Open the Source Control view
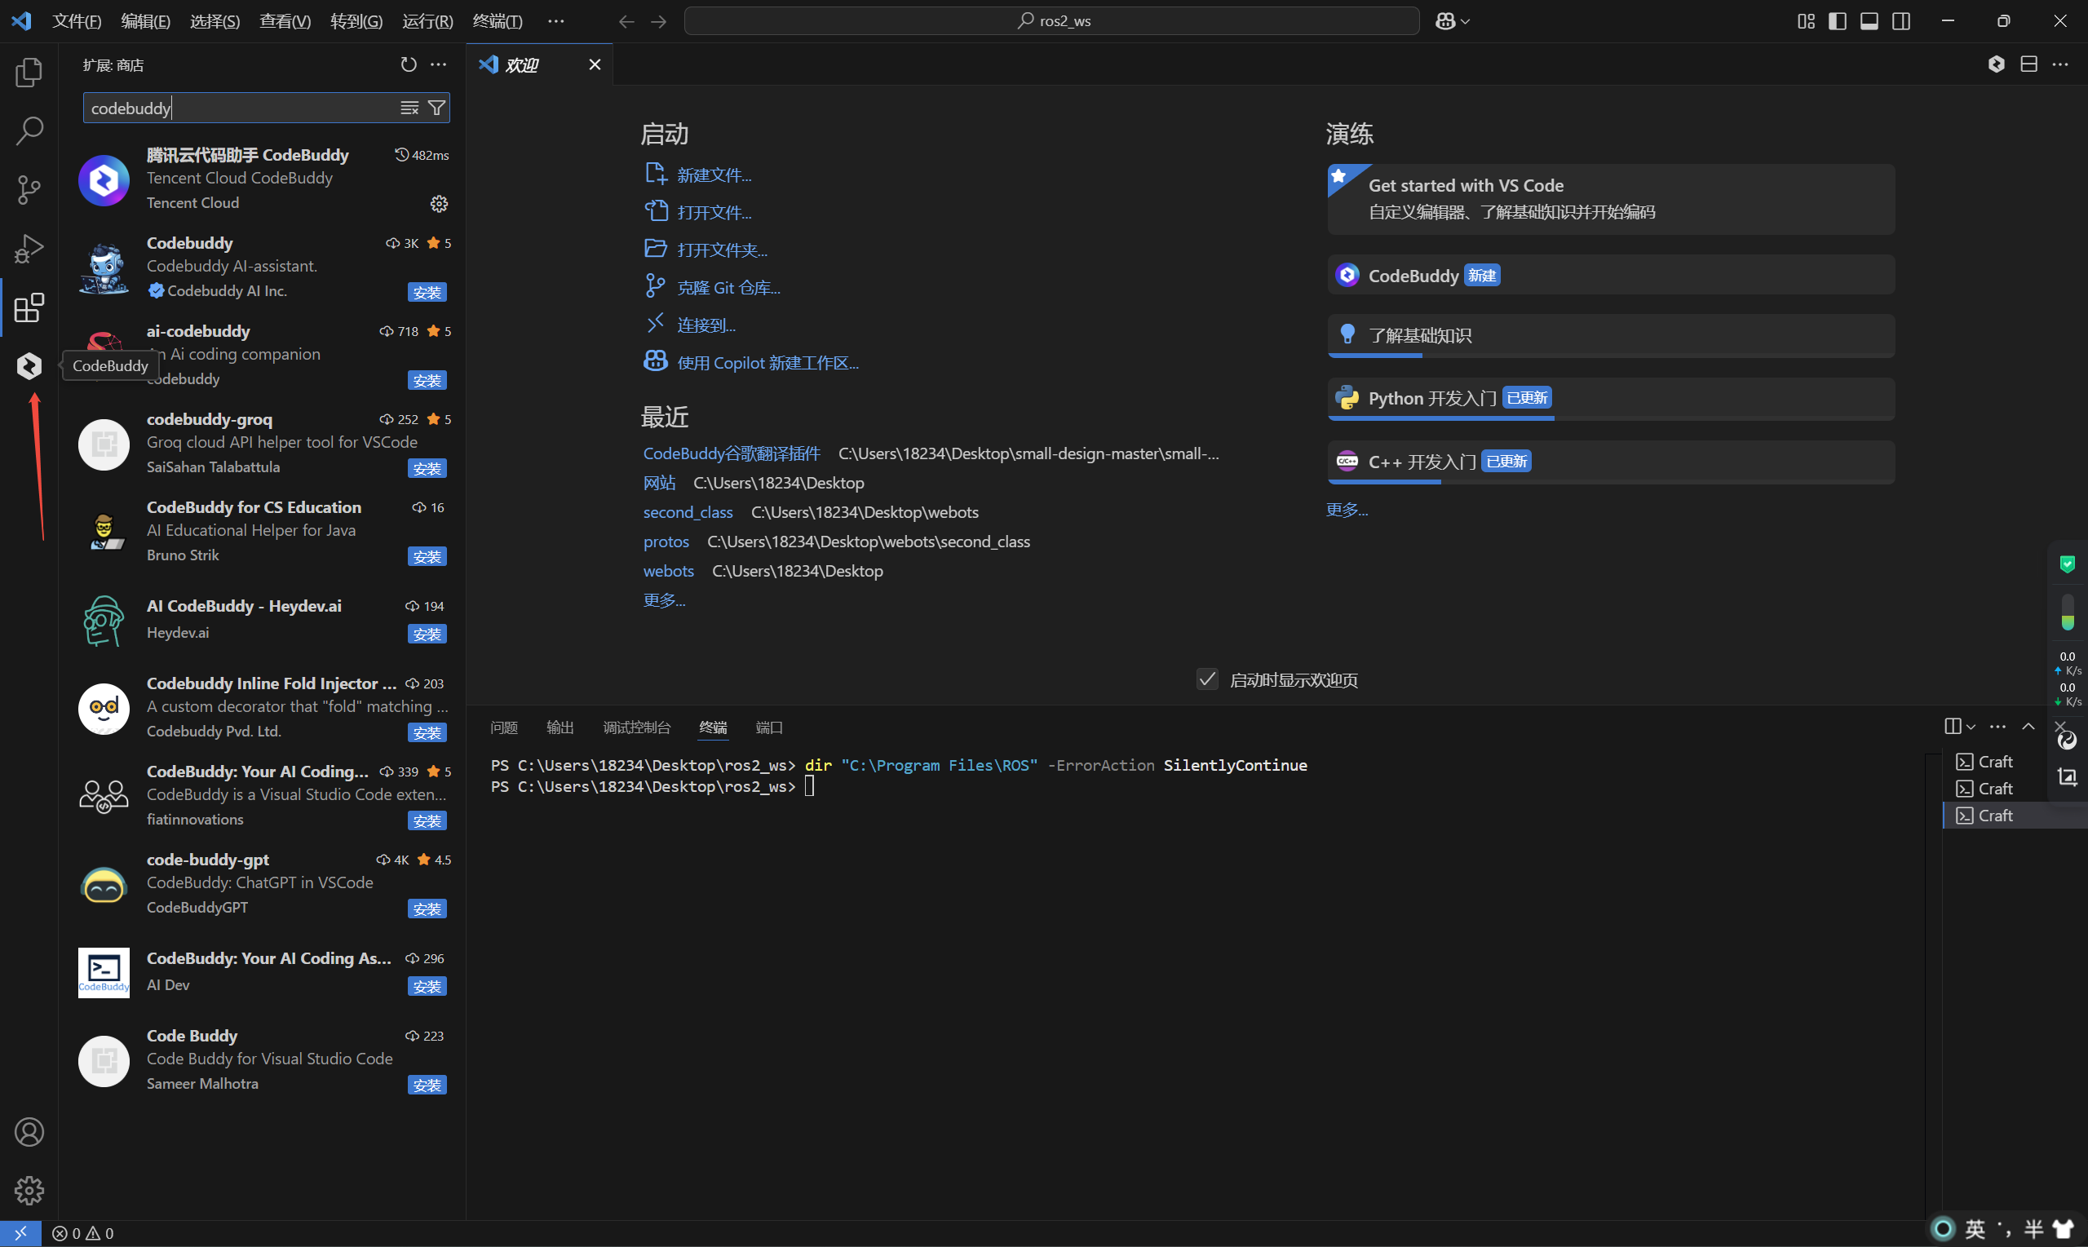 (29, 189)
